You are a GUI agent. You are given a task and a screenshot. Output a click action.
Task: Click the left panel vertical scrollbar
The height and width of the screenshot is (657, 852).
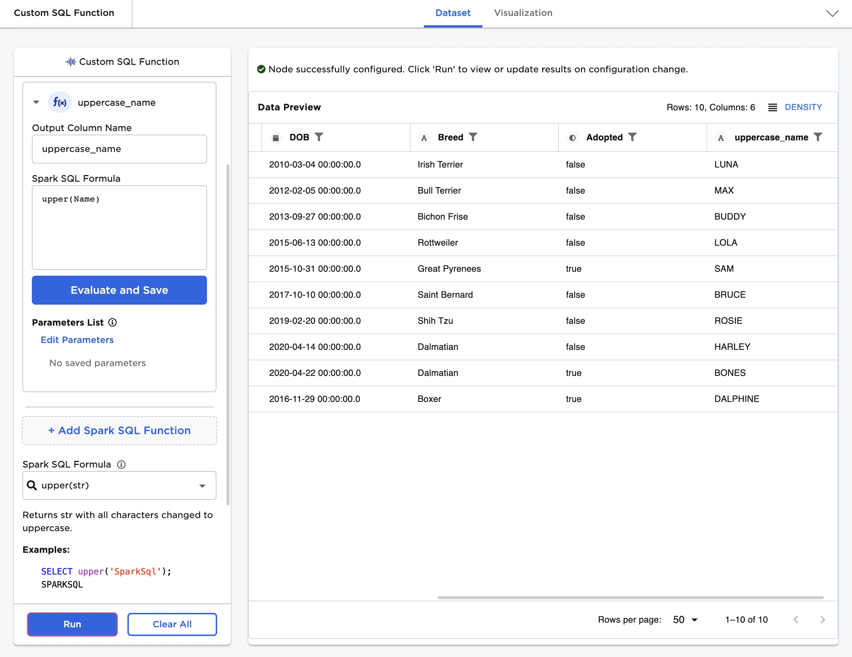(x=228, y=335)
